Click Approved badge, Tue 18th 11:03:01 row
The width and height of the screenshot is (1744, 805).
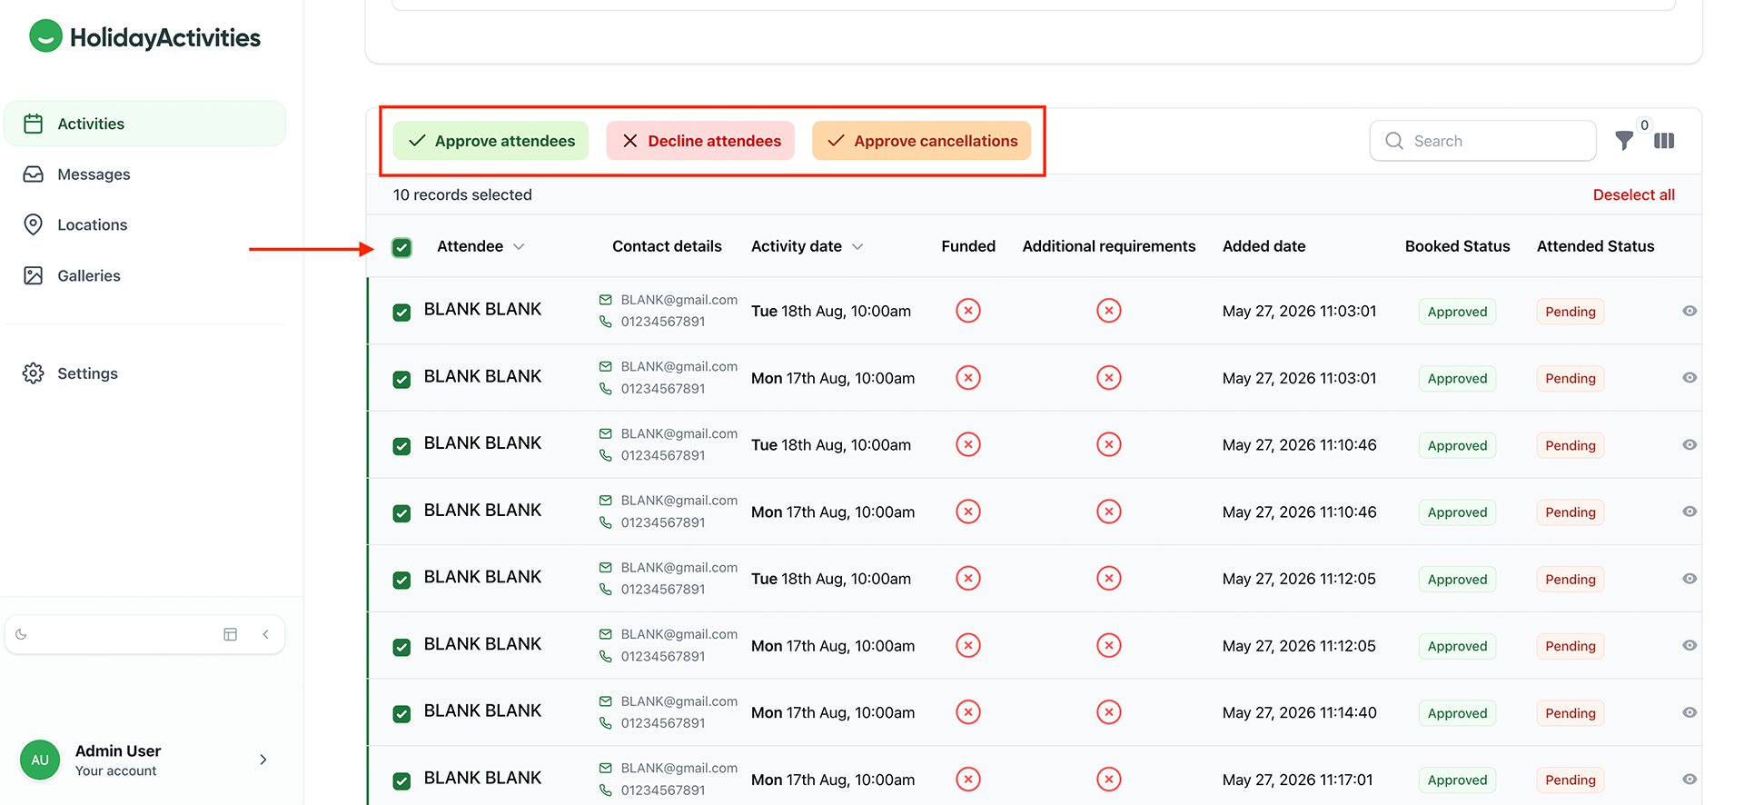(x=1457, y=312)
